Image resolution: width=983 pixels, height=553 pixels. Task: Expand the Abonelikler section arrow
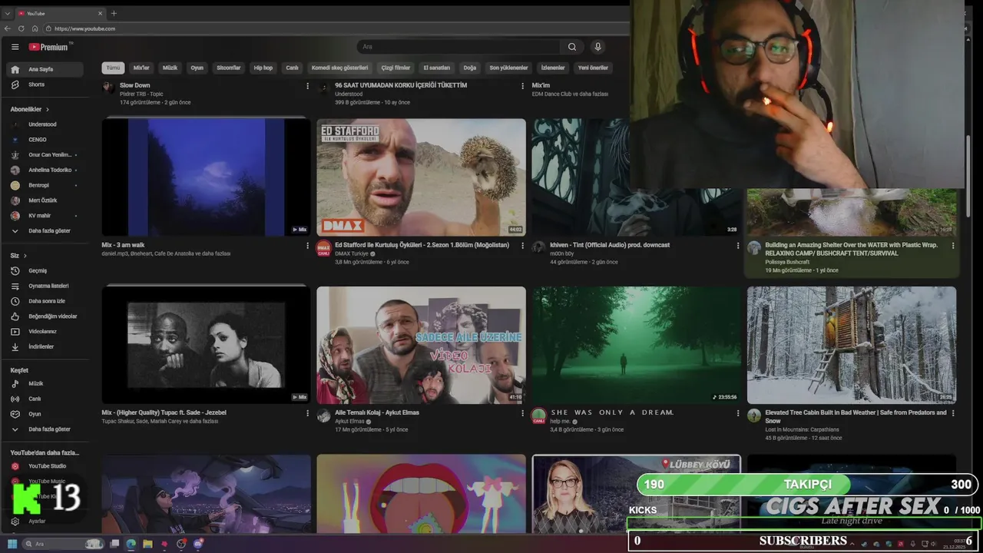pos(48,110)
